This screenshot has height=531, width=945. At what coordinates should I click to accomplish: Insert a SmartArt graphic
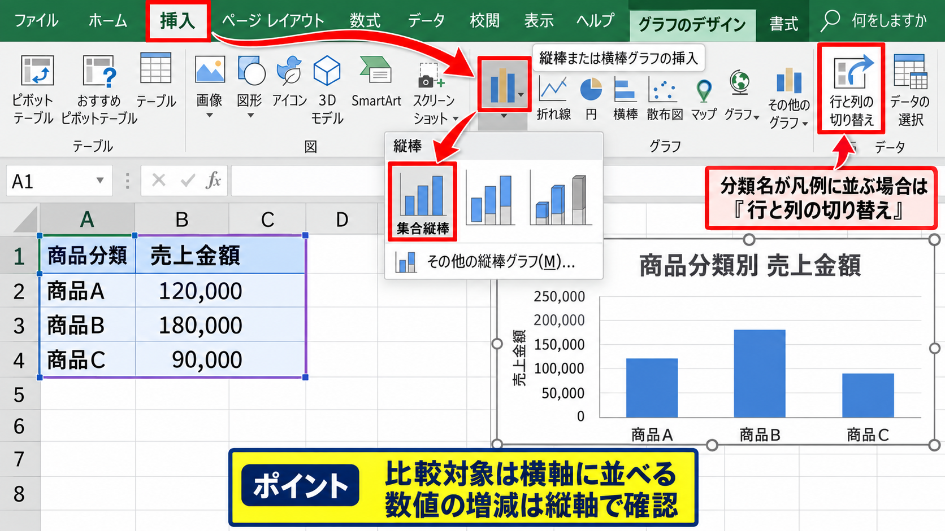click(376, 82)
